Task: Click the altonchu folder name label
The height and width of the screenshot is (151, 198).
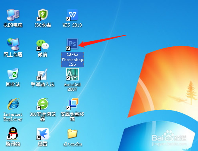Action: click(72, 144)
